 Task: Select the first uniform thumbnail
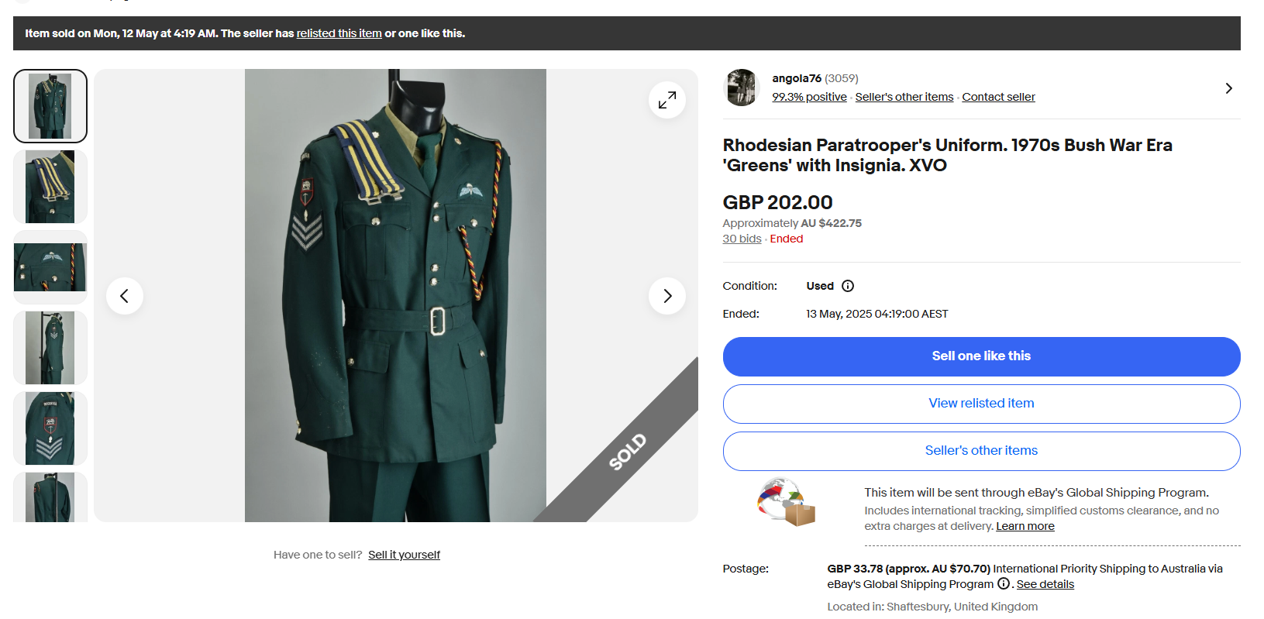pyautogui.click(x=50, y=106)
